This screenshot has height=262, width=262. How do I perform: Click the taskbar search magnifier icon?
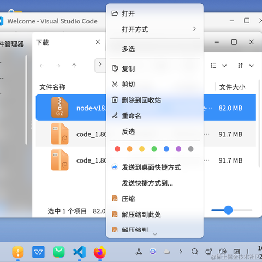point(195,252)
